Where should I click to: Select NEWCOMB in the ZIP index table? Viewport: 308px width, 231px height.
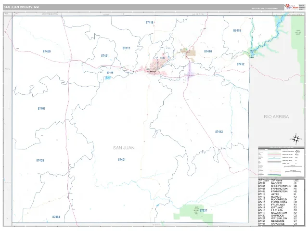(278, 221)
